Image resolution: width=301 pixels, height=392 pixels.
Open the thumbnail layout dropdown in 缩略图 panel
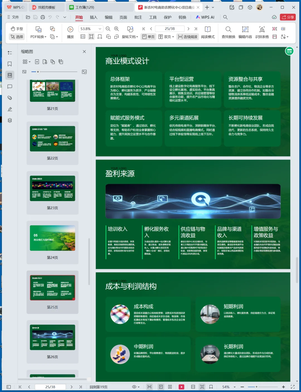26,62
